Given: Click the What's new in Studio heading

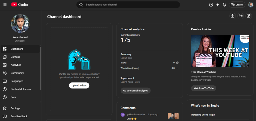Looking at the screenshot, I should coord(205,106).
